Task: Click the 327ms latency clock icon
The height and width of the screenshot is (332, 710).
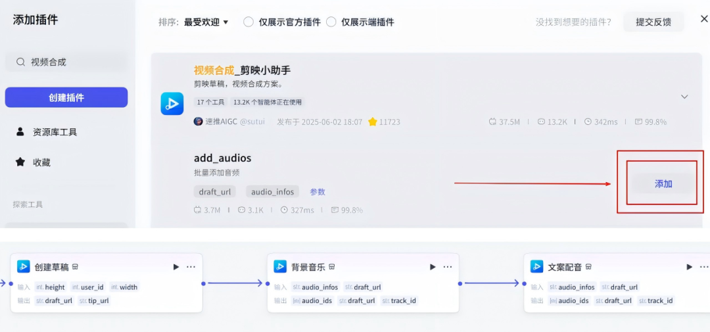Action: 284,210
